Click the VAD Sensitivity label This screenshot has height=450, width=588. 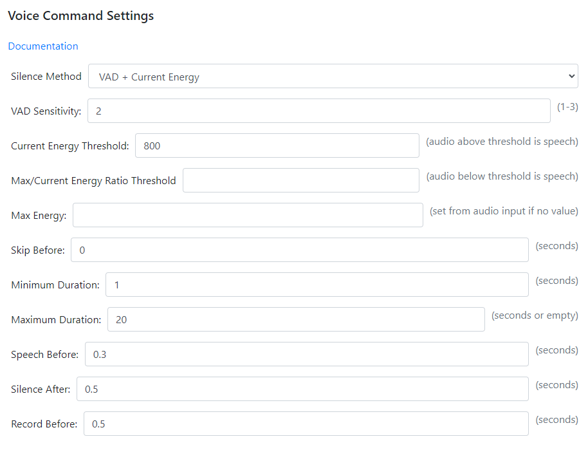(46, 111)
